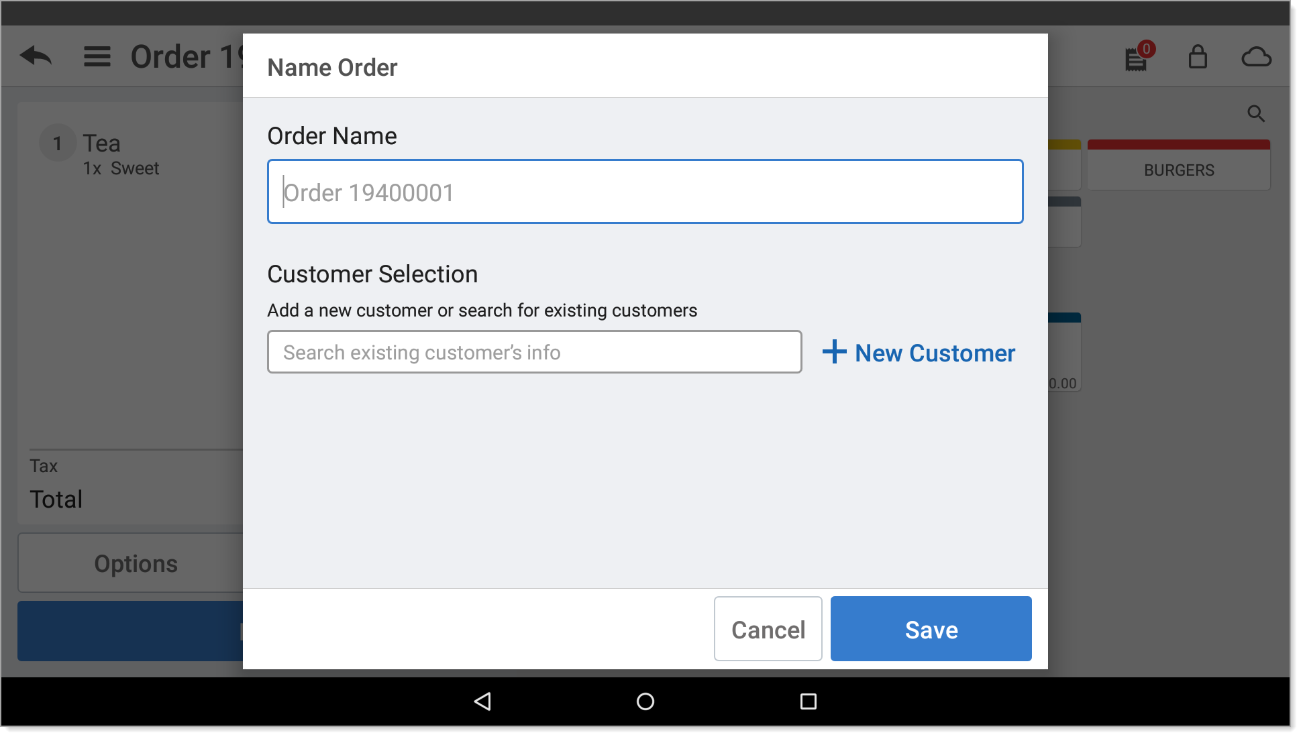Click the Order Name input field
The height and width of the screenshot is (737, 1301).
(646, 191)
